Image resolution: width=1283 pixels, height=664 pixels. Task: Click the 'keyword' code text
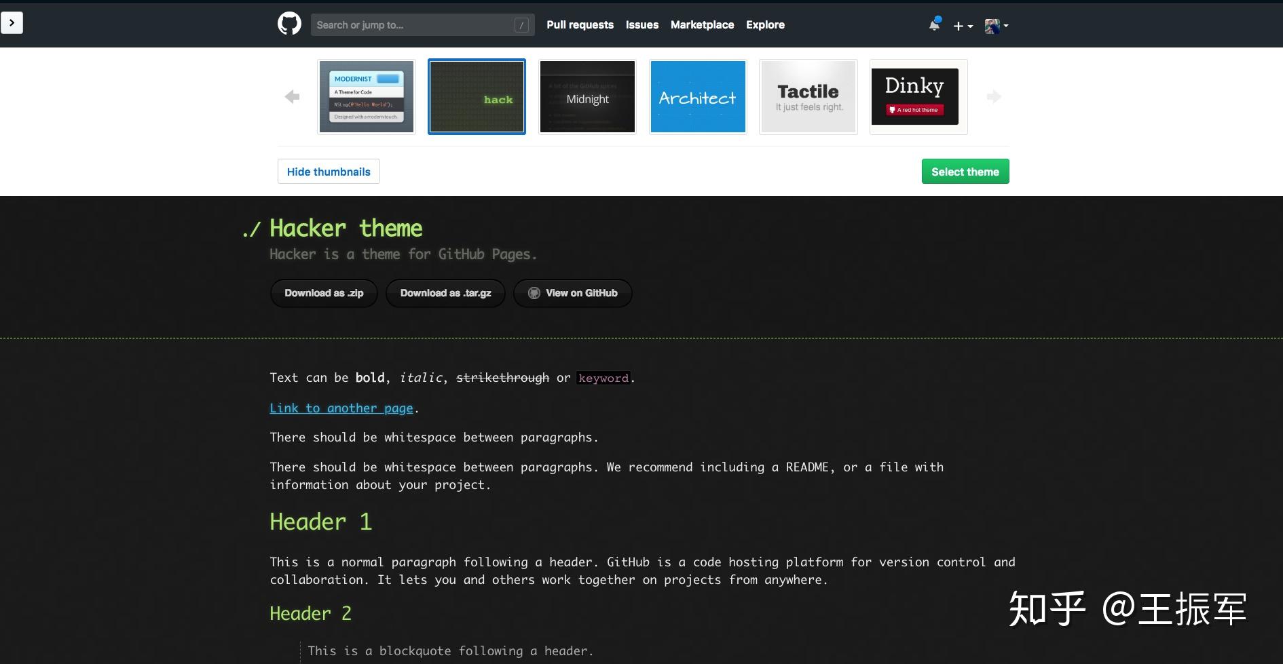pos(603,378)
